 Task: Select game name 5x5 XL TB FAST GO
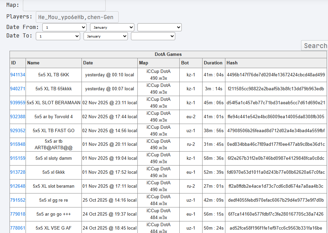(54, 130)
